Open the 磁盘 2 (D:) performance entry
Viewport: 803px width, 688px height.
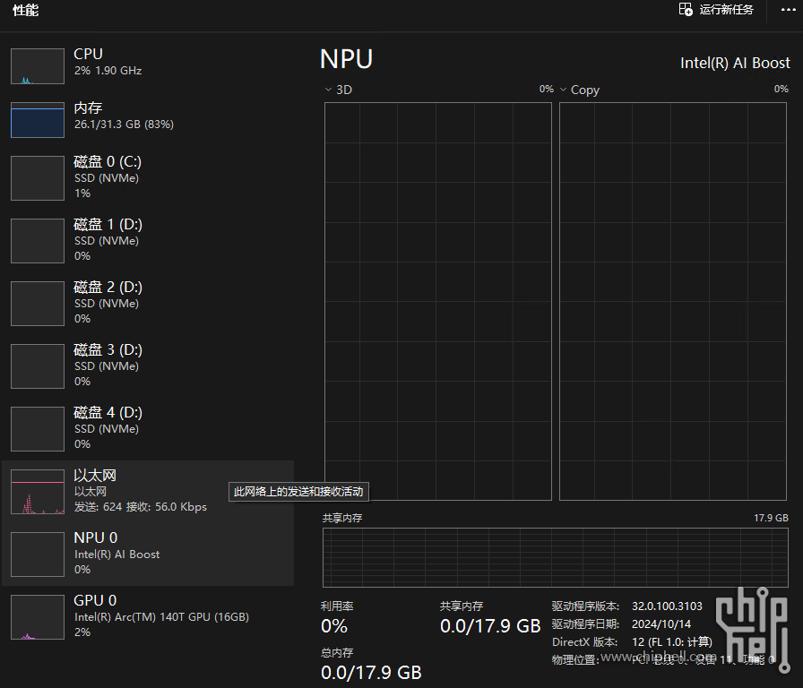click(148, 303)
